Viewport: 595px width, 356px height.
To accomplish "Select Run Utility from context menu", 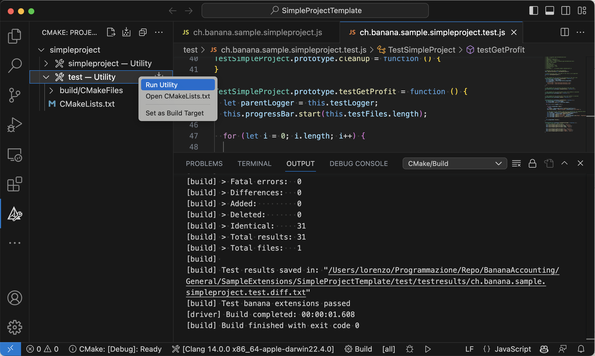I will click(178, 85).
